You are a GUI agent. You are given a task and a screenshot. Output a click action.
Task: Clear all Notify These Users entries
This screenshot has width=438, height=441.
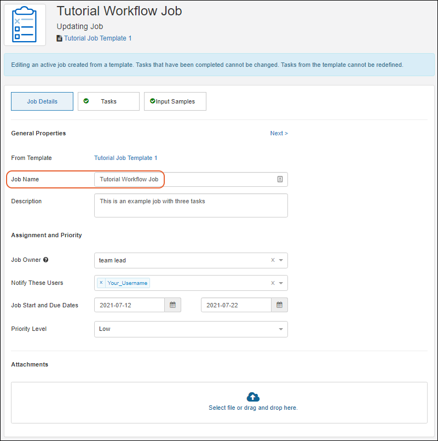pos(273,283)
